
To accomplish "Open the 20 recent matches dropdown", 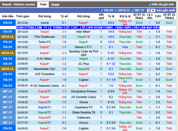I will (x=151, y=11).
